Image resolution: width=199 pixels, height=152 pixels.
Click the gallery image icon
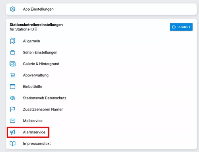12,64
